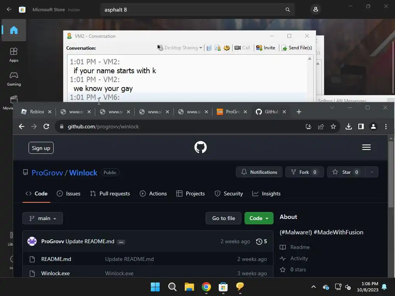Open ProGrovv owner link
The image size is (395, 296).
47,173
